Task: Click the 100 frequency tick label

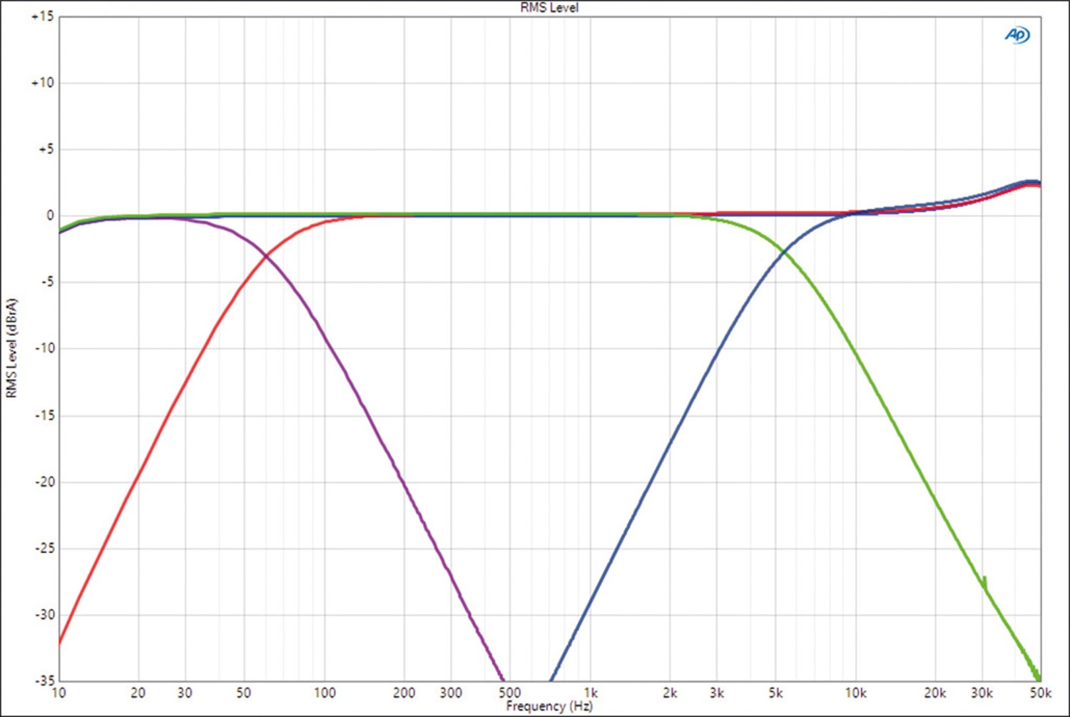Action: point(325,693)
